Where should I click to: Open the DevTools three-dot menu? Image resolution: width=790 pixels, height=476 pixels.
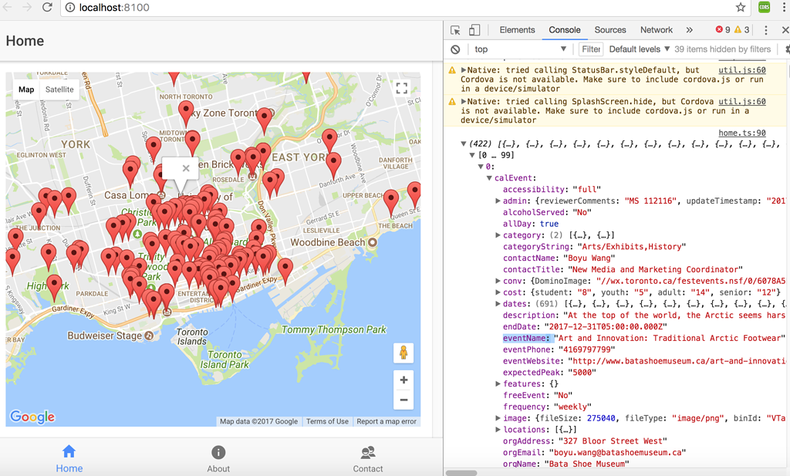766,30
